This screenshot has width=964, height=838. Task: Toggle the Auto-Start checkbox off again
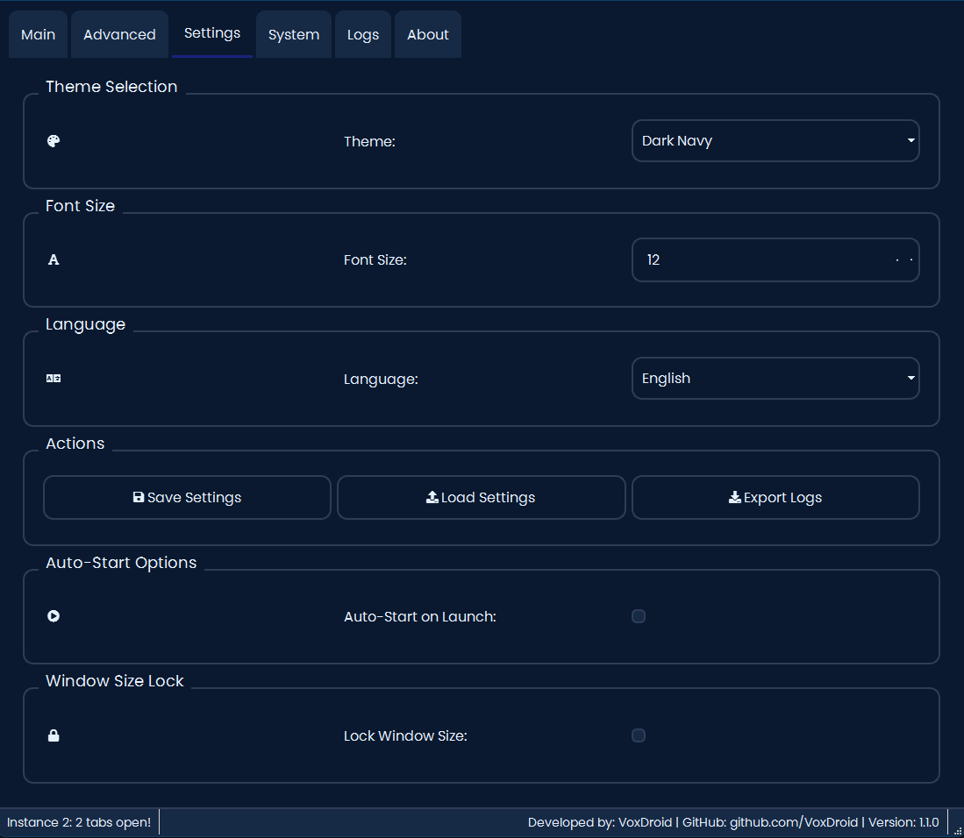pyautogui.click(x=639, y=616)
